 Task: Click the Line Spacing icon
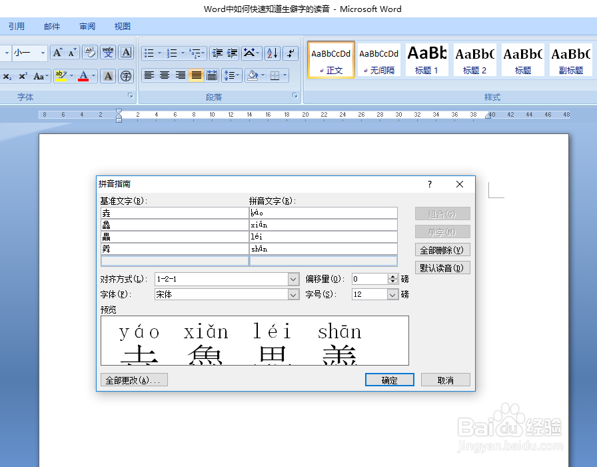click(x=230, y=75)
